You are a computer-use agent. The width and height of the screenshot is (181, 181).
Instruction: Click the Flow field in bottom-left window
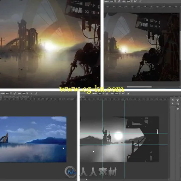(x=24, y=94)
